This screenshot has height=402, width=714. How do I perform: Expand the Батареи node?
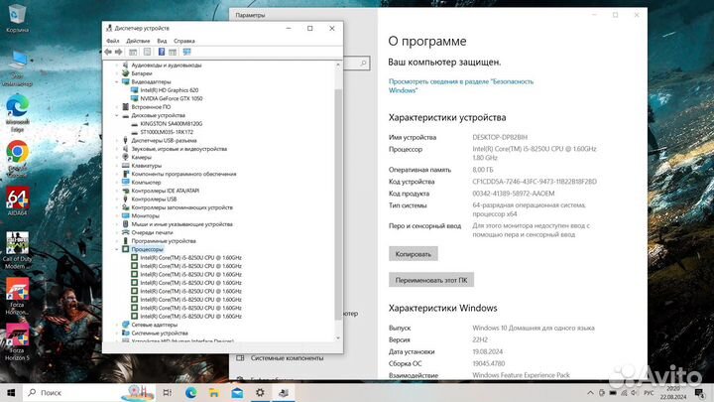pos(117,73)
